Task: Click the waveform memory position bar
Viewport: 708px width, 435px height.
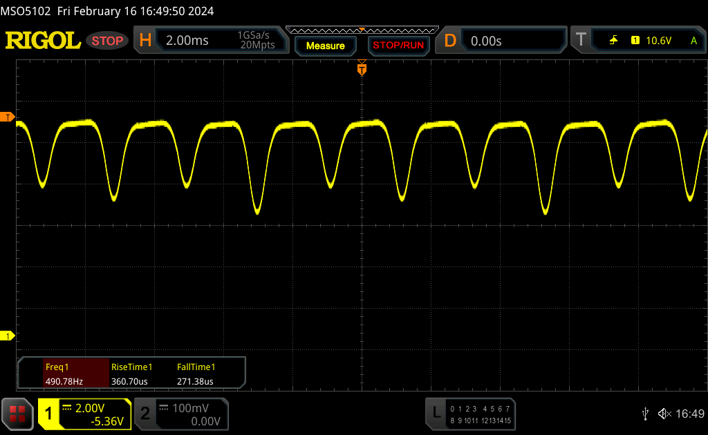Action: tap(362, 30)
